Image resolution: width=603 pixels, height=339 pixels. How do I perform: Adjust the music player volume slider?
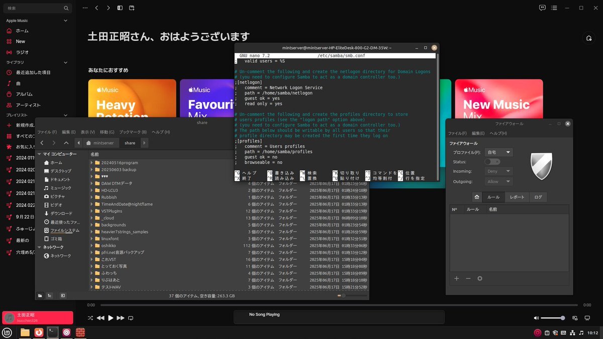click(x=553, y=318)
